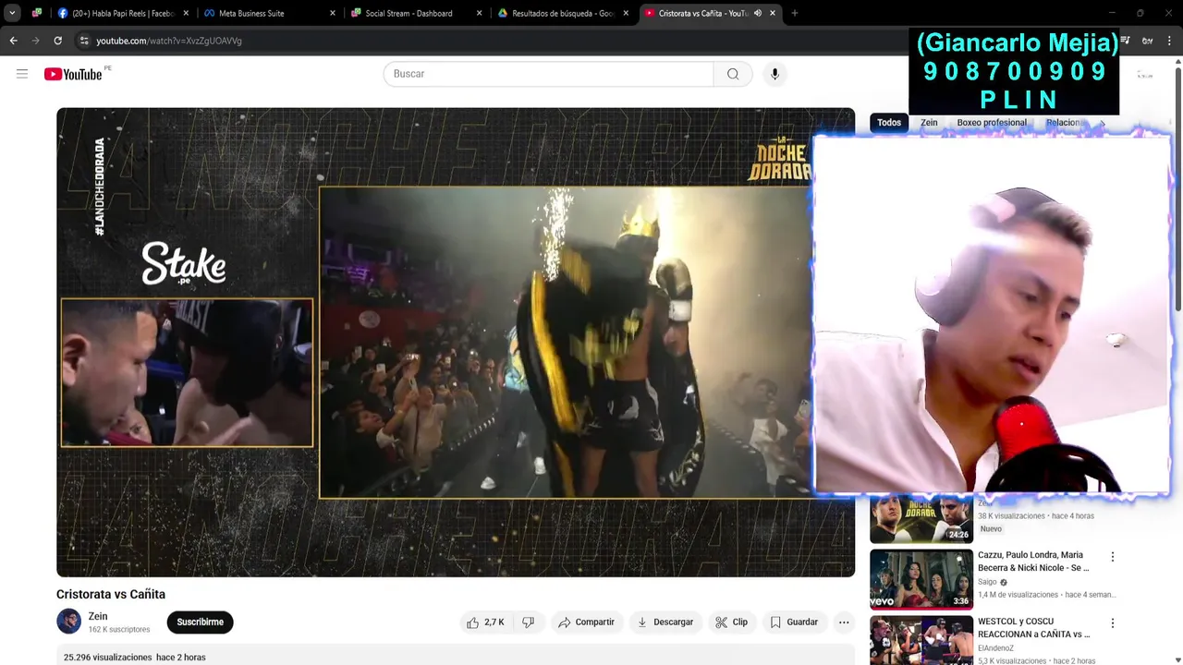This screenshot has height=665, width=1183.
Task: Click Cazzu, Paulo Londra video title
Action: click(x=1033, y=562)
